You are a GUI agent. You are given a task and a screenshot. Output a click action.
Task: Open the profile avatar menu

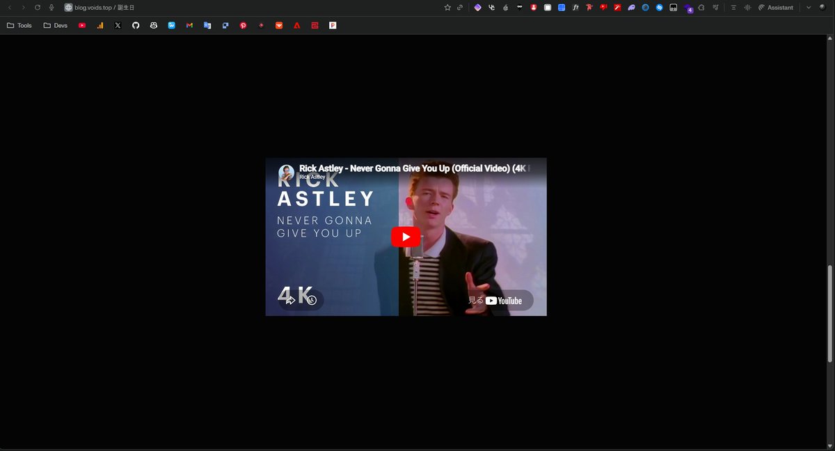click(x=823, y=8)
